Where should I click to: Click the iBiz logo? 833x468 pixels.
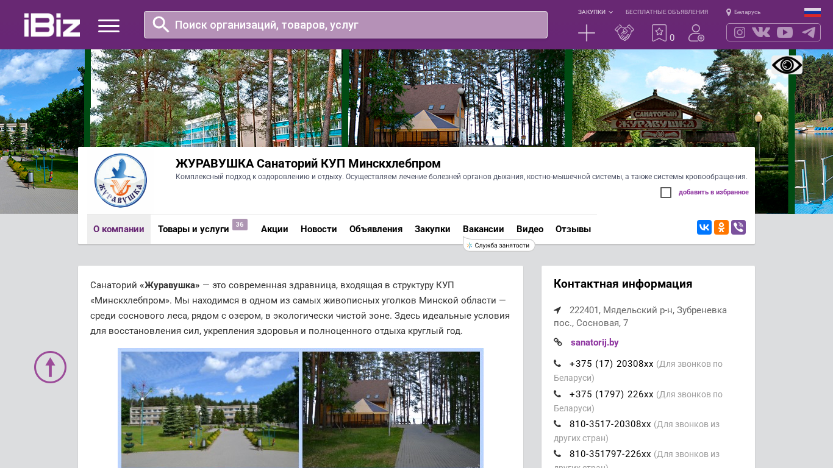coord(52,25)
